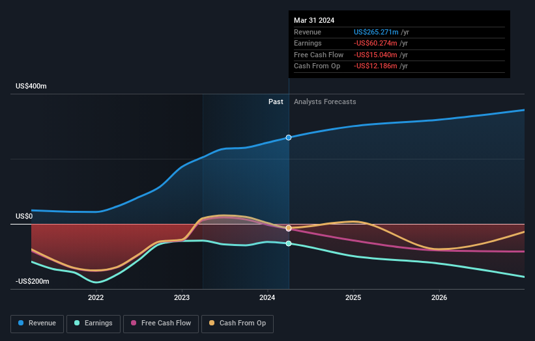Click the blue Revenue legend dot
Image resolution: width=535 pixels, height=341 pixels.
[21, 323]
